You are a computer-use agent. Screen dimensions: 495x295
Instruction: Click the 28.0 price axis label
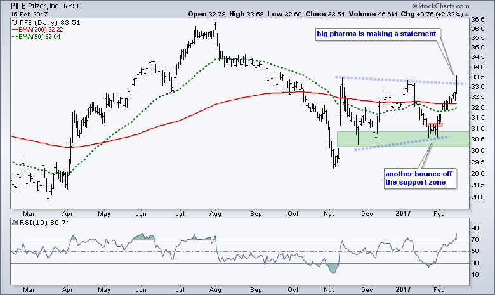pos(478,197)
